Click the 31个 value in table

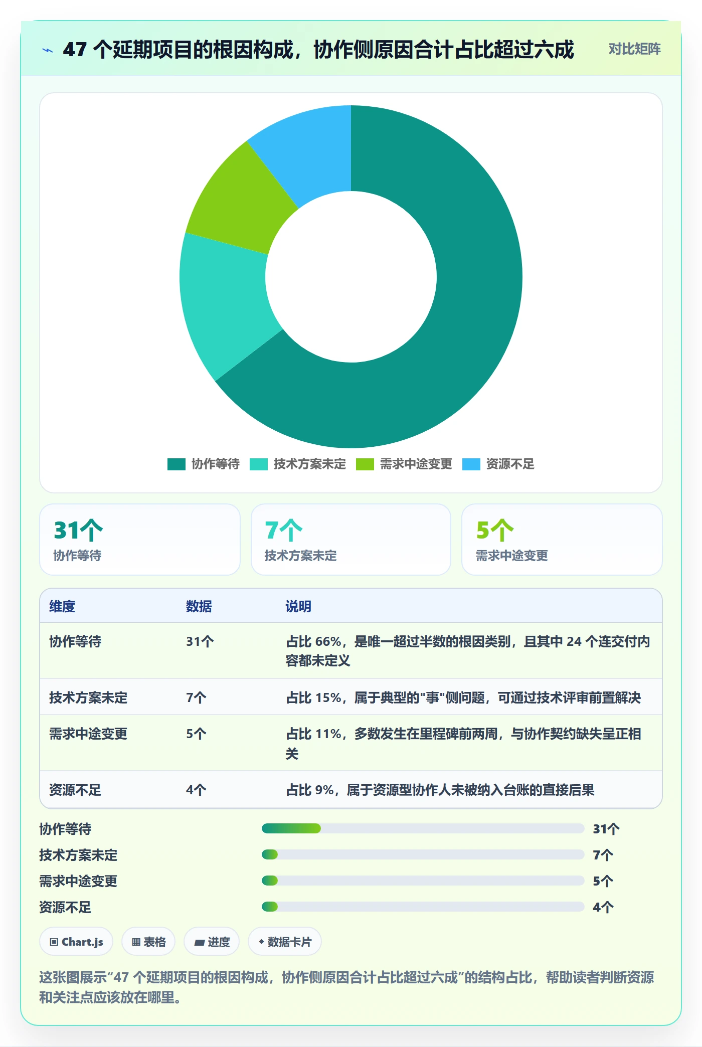(200, 641)
